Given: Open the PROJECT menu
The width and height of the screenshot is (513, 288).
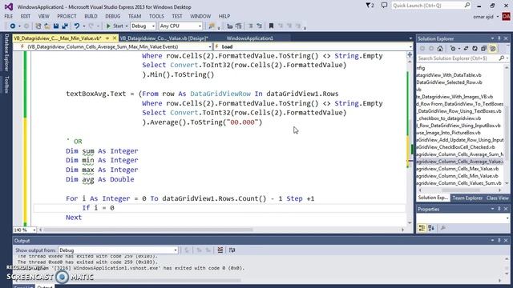Looking at the screenshot, I should tap(67, 16).
